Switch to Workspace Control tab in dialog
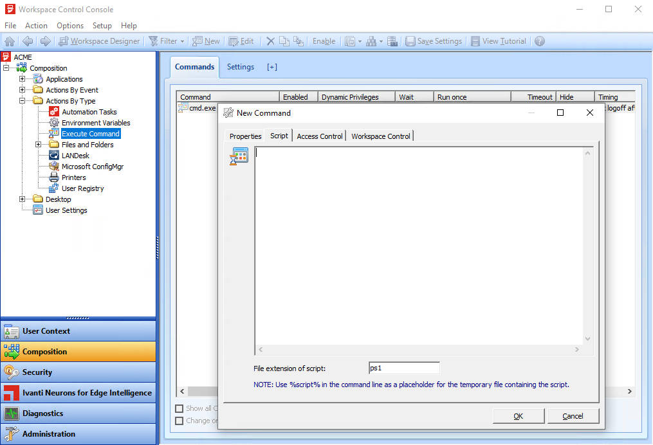Image resolution: width=653 pixels, height=445 pixels. click(381, 136)
